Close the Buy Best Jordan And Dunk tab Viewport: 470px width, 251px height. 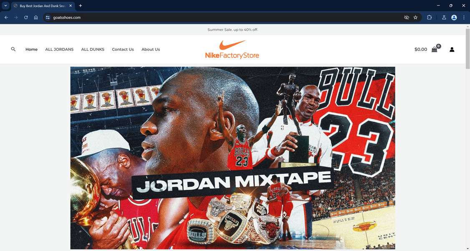tap(71, 6)
